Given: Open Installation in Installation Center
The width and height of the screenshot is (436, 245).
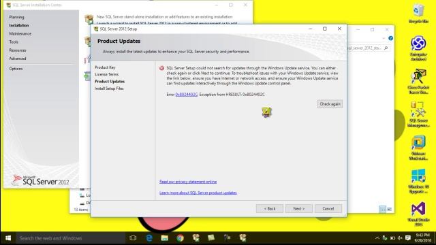Looking at the screenshot, I should (18, 25).
